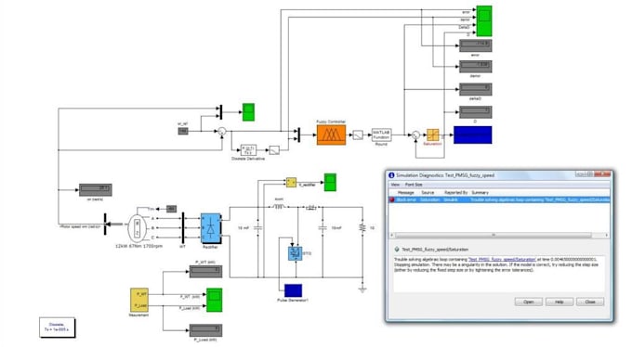Select the series inductor in the boost circuit

[x=279, y=207]
